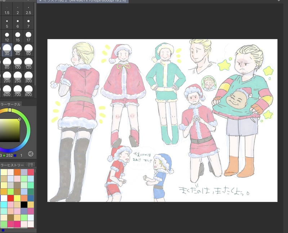Set brush size to 100
Viewport: 288px width, 233px height.
pyautogui.click(x=18, y=63)
